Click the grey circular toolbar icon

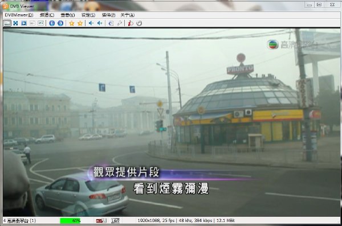(x=139, y=23)
